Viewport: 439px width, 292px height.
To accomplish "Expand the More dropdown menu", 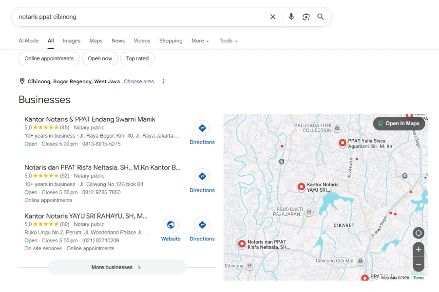I will coord(200,41).
